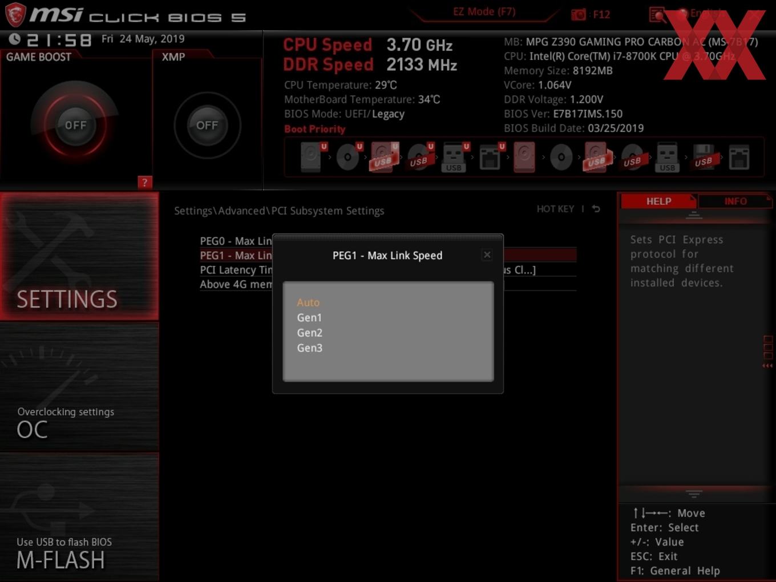The image size is (776, 582).
Task: Click the DDR Voltage 1.200V readout
Action: tap(553, 99)
